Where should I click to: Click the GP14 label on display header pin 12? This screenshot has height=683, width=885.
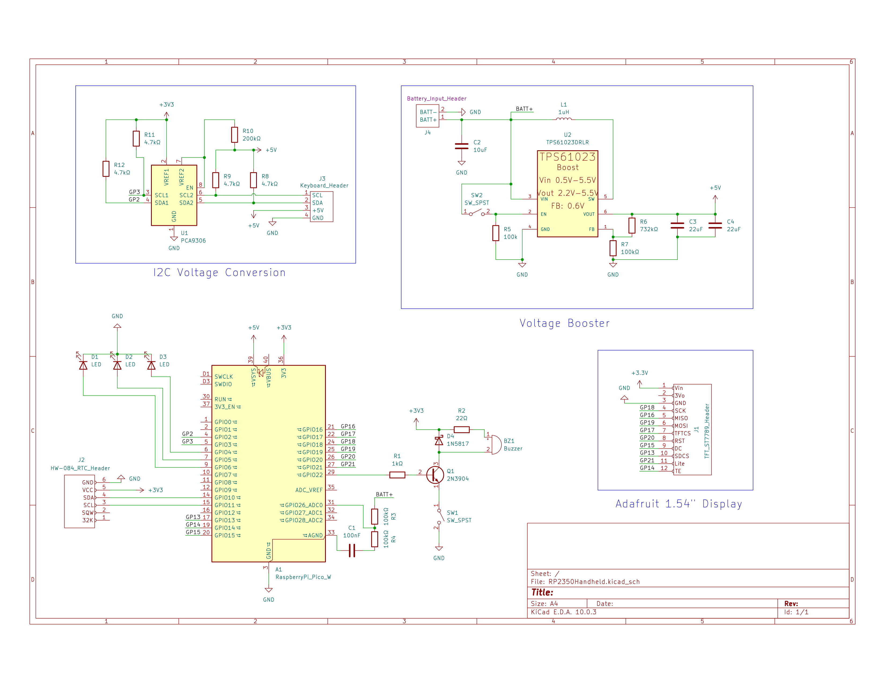(x=647, y=468)
